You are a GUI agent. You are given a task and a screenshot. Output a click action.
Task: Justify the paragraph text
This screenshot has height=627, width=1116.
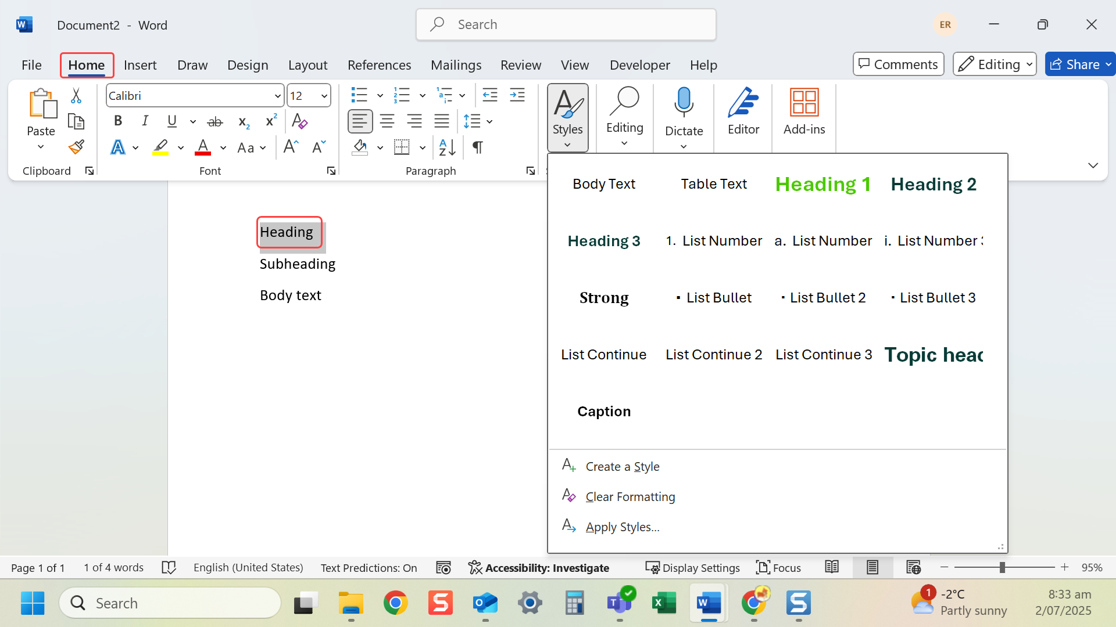[x=442, y=121]
